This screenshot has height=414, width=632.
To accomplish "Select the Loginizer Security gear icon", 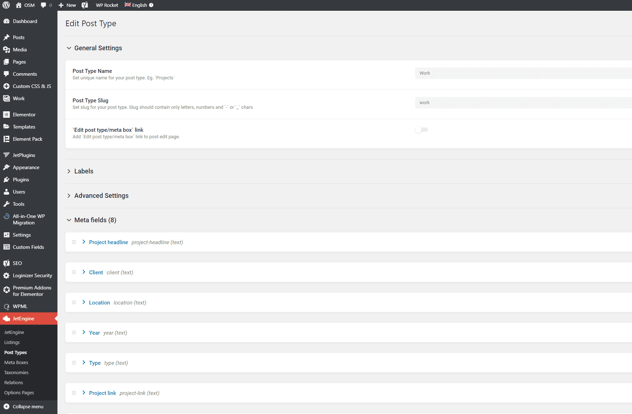I will (6, 275).
